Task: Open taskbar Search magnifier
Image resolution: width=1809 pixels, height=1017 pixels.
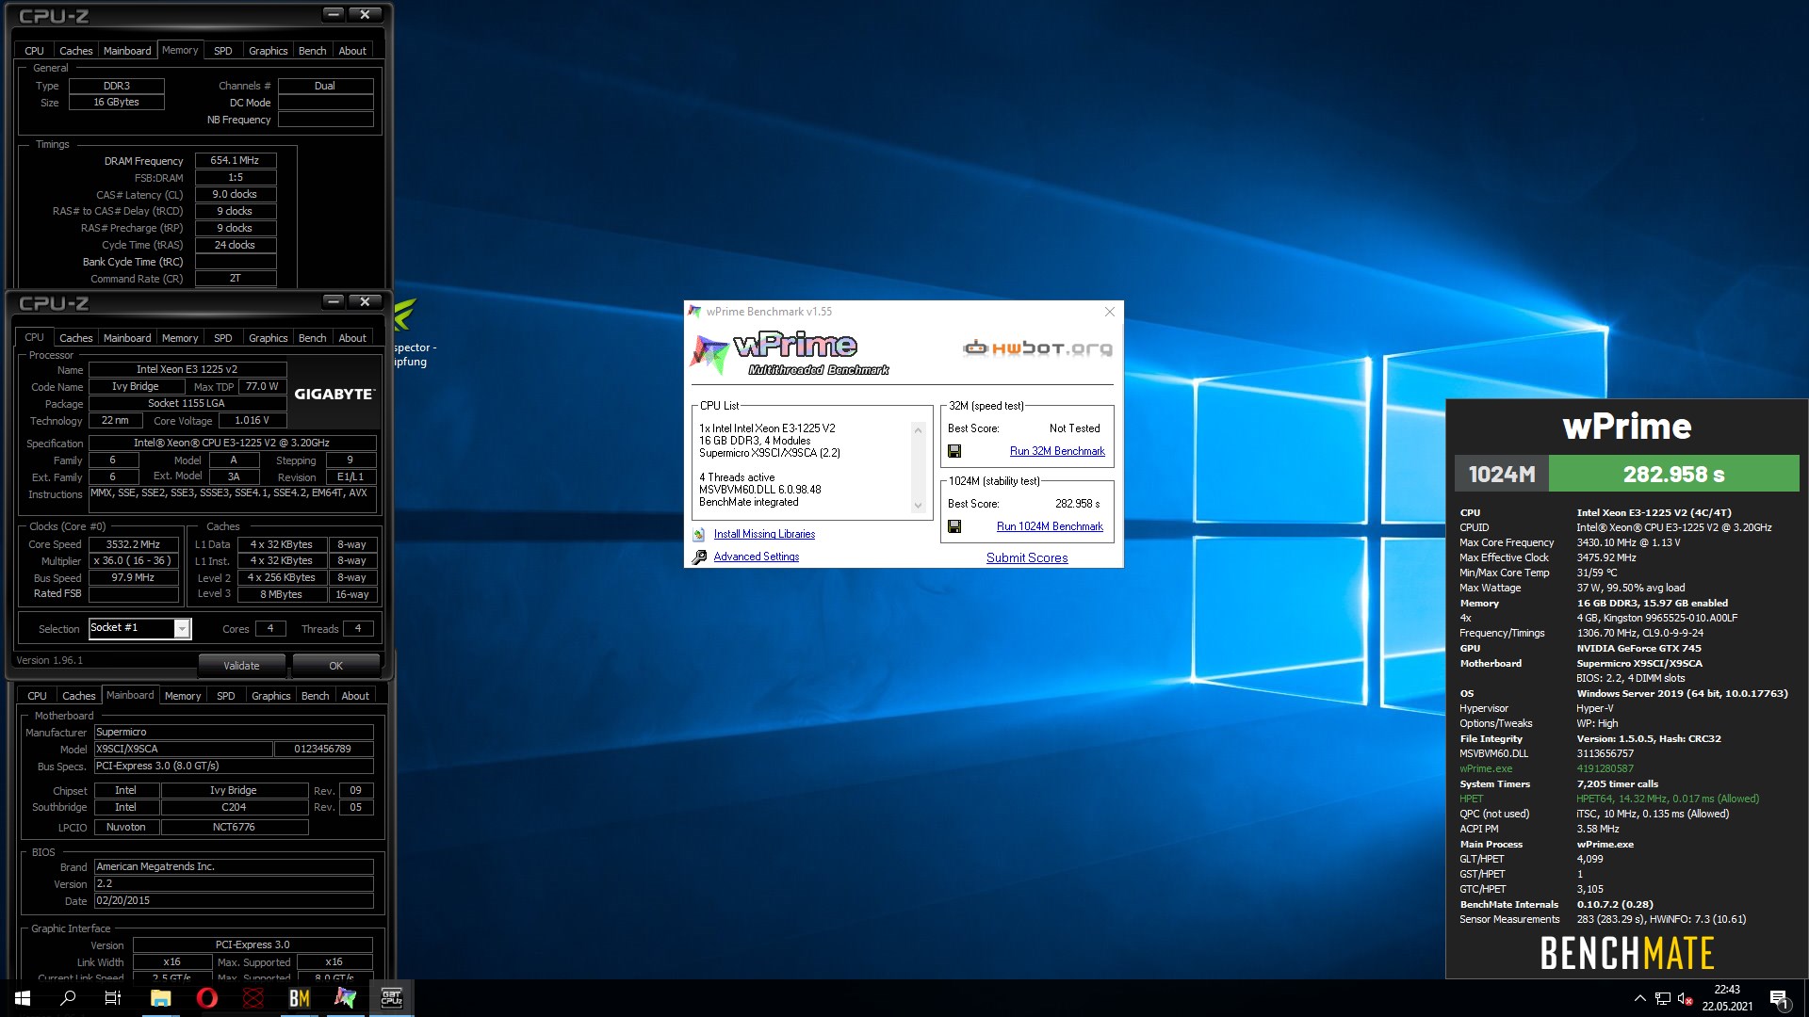Action: click(68, 998)
